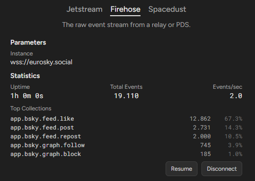
Task: Select the app.bsky.feed.like collection row
Action: coord(126,119)
